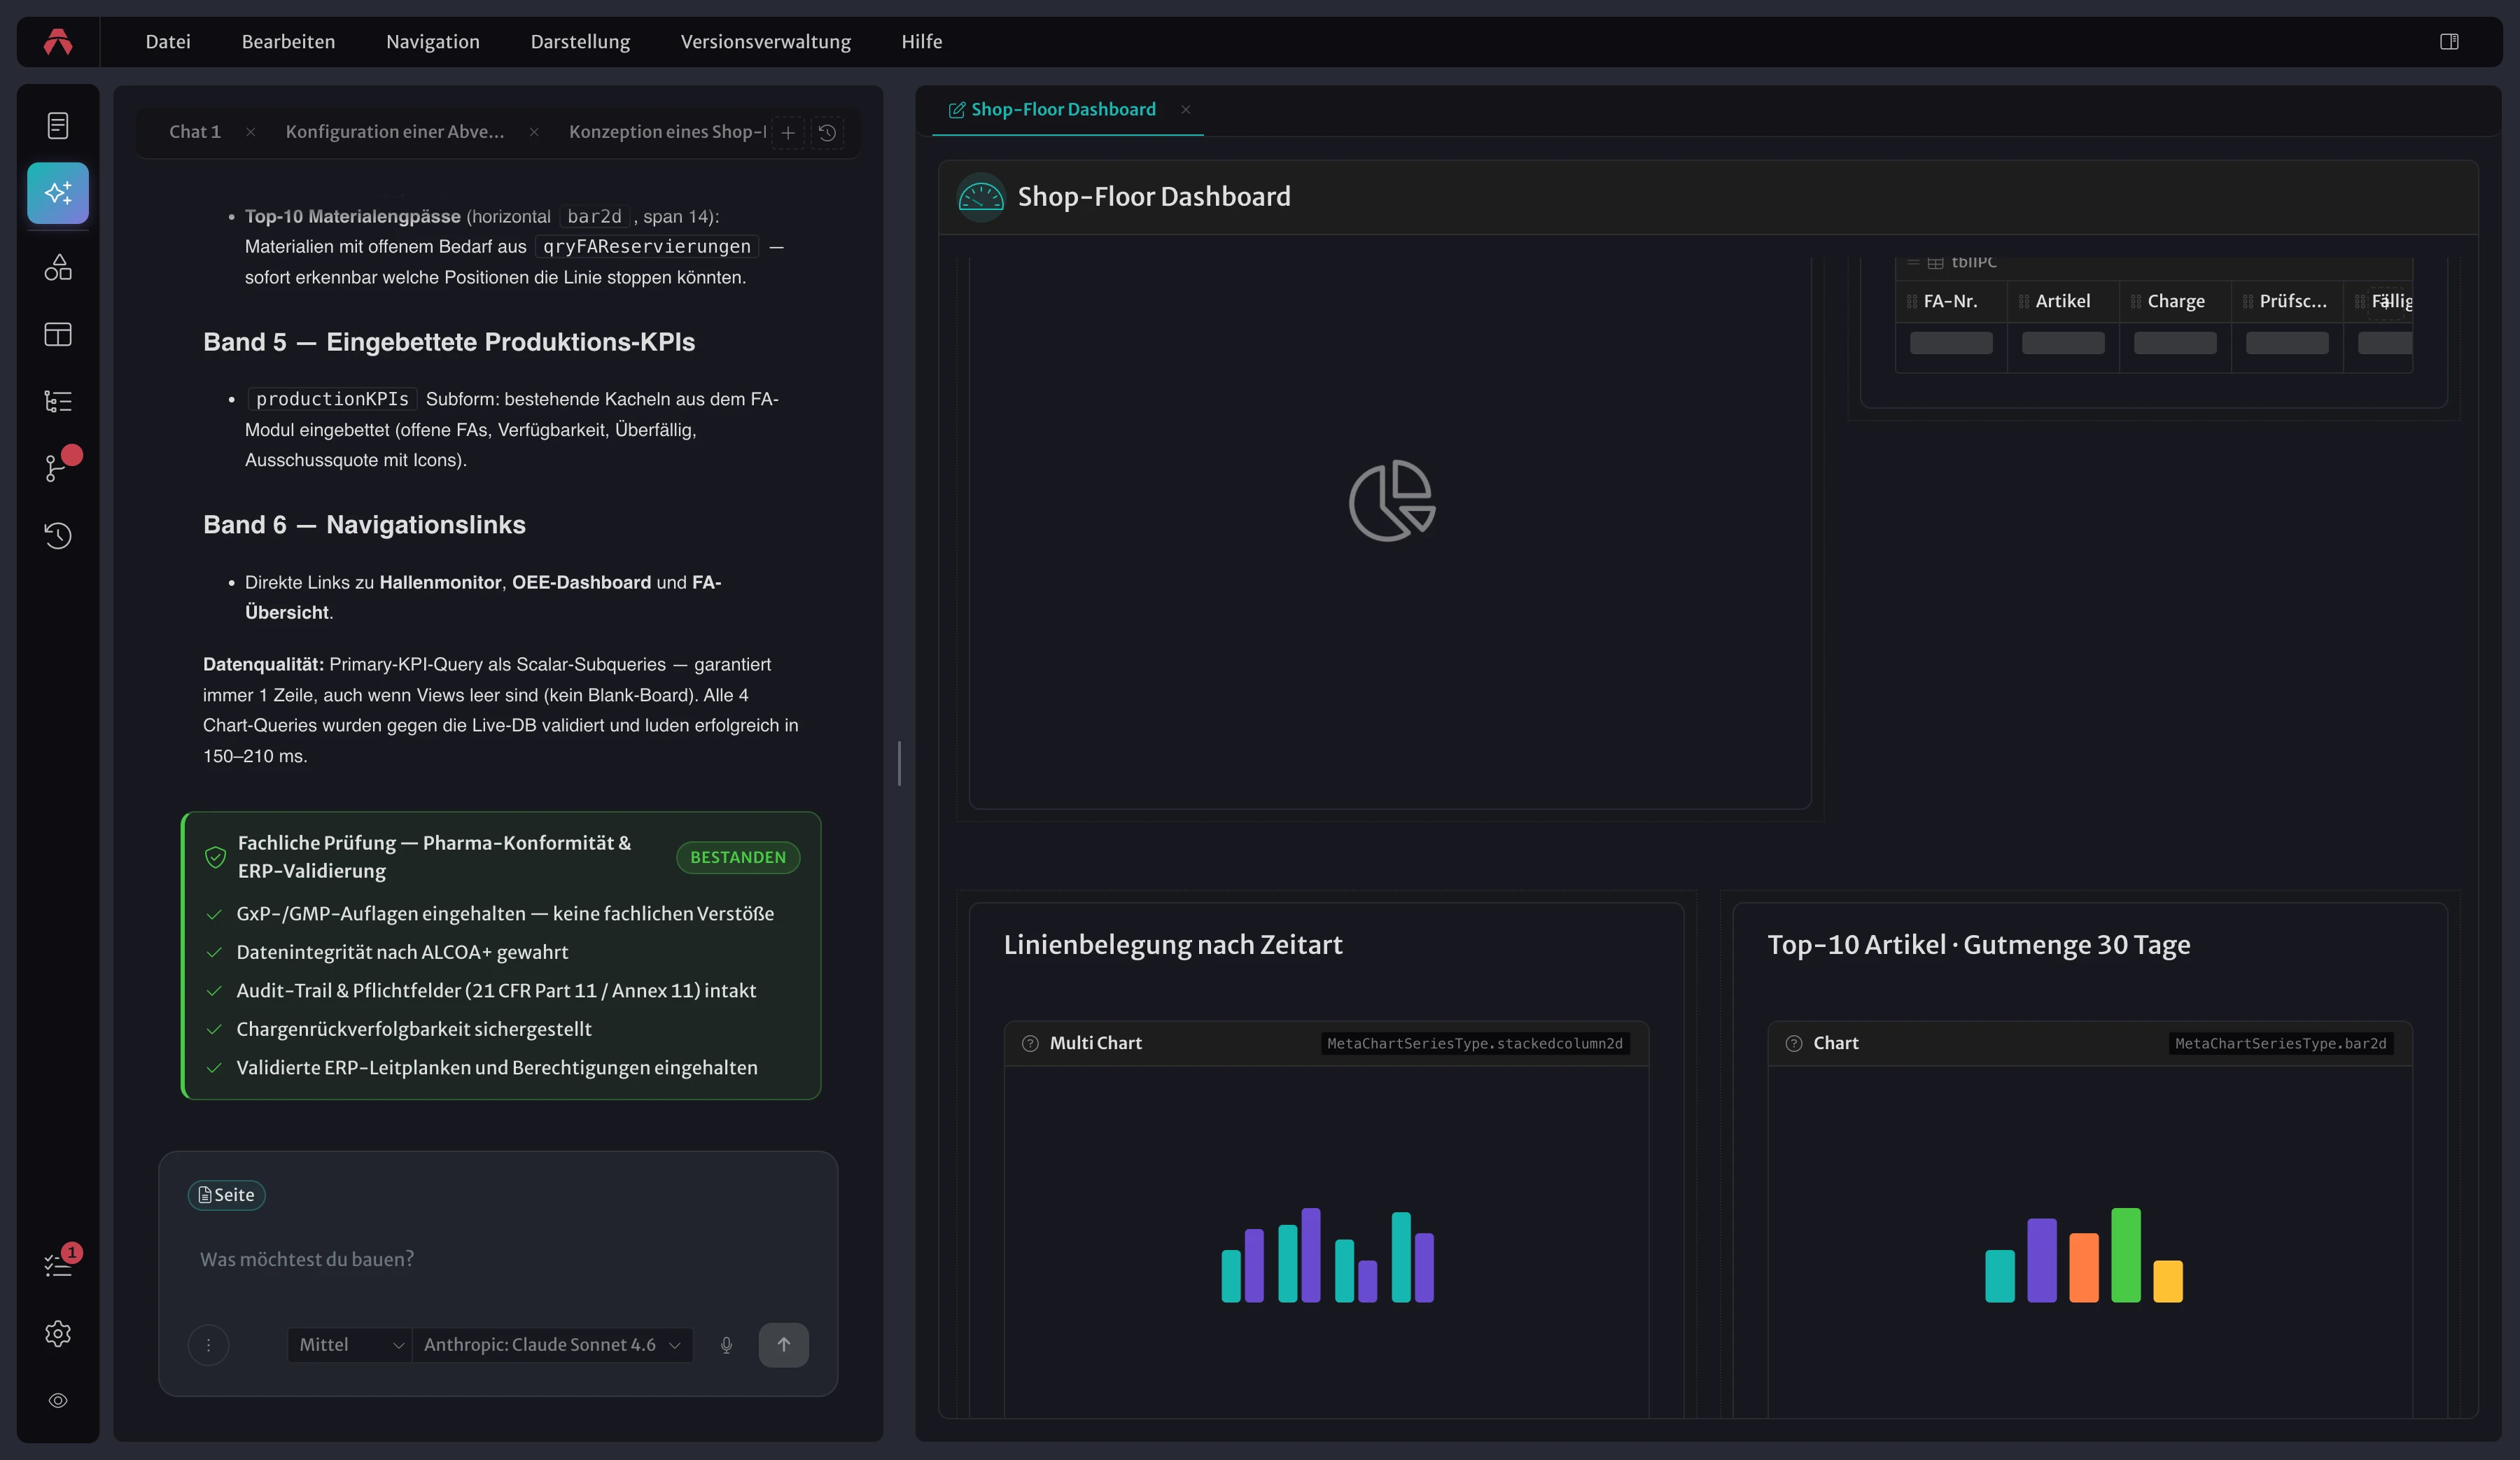Open chat history clock icon
Screen dimensions: 2520x1460
tap(827, 132)
